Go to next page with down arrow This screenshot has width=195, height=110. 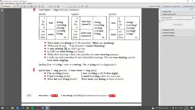click(43, 6)
